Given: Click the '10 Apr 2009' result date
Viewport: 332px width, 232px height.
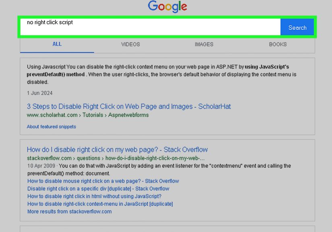Looking at the screenshot, I should tap(41, 166).
